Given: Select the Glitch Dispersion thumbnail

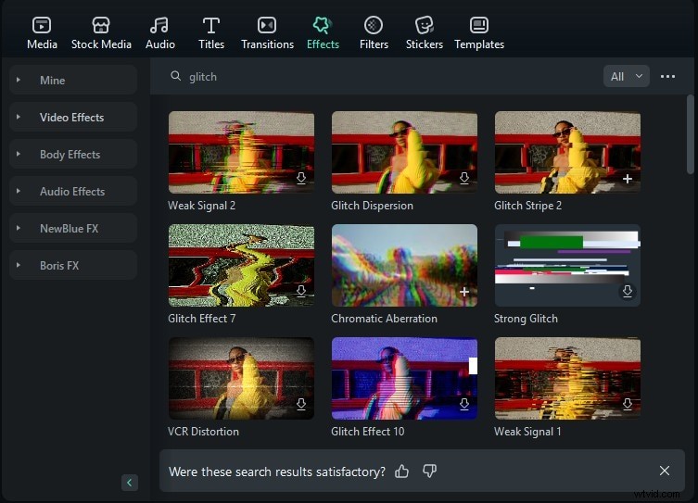Looking at the screenshot, I should pos(404,152).
